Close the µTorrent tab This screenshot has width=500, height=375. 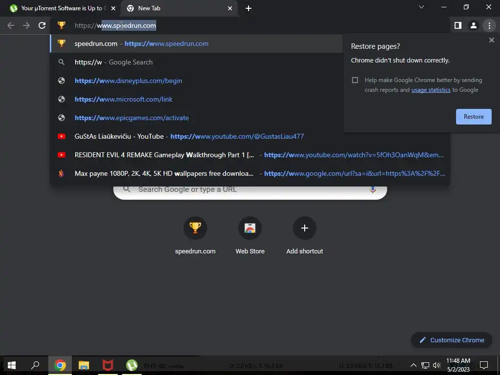(113, 8)
